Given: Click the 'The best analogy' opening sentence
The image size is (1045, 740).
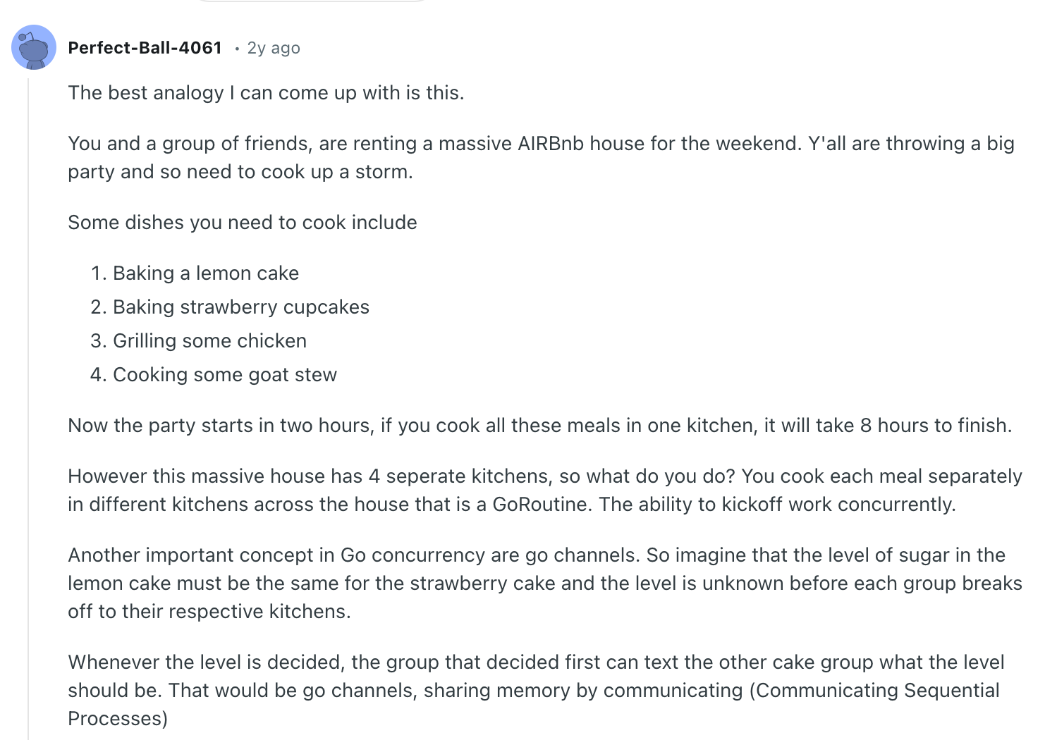Looking at the screenshot, I should pos(266,93).
